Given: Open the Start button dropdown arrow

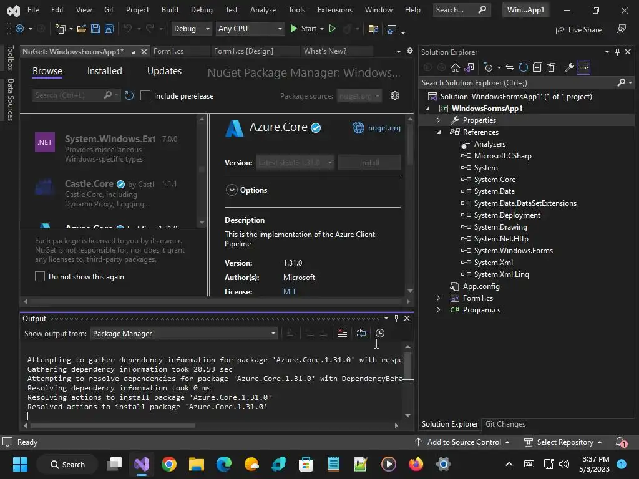Looking at the screenshot, I should [322, 29].
